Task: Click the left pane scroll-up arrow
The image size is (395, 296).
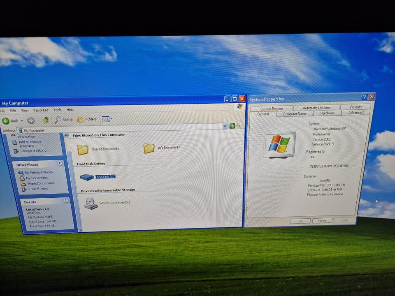Action: click(x=66, y=135)
